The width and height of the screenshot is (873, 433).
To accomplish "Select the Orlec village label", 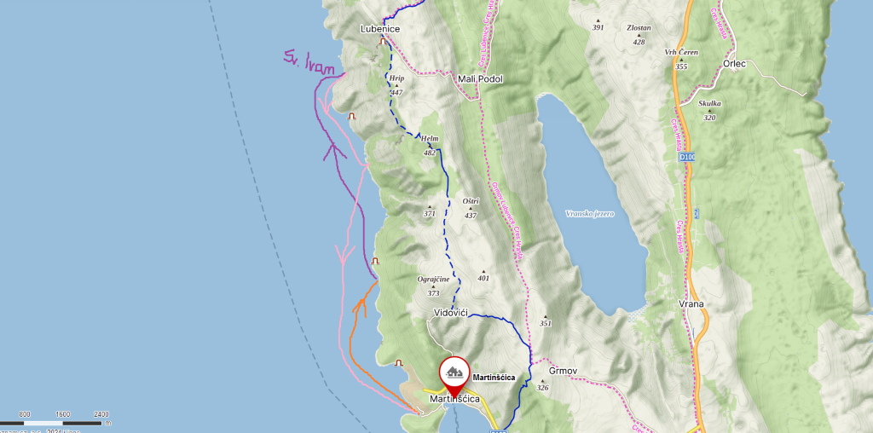I will click(x=734, y=63).
